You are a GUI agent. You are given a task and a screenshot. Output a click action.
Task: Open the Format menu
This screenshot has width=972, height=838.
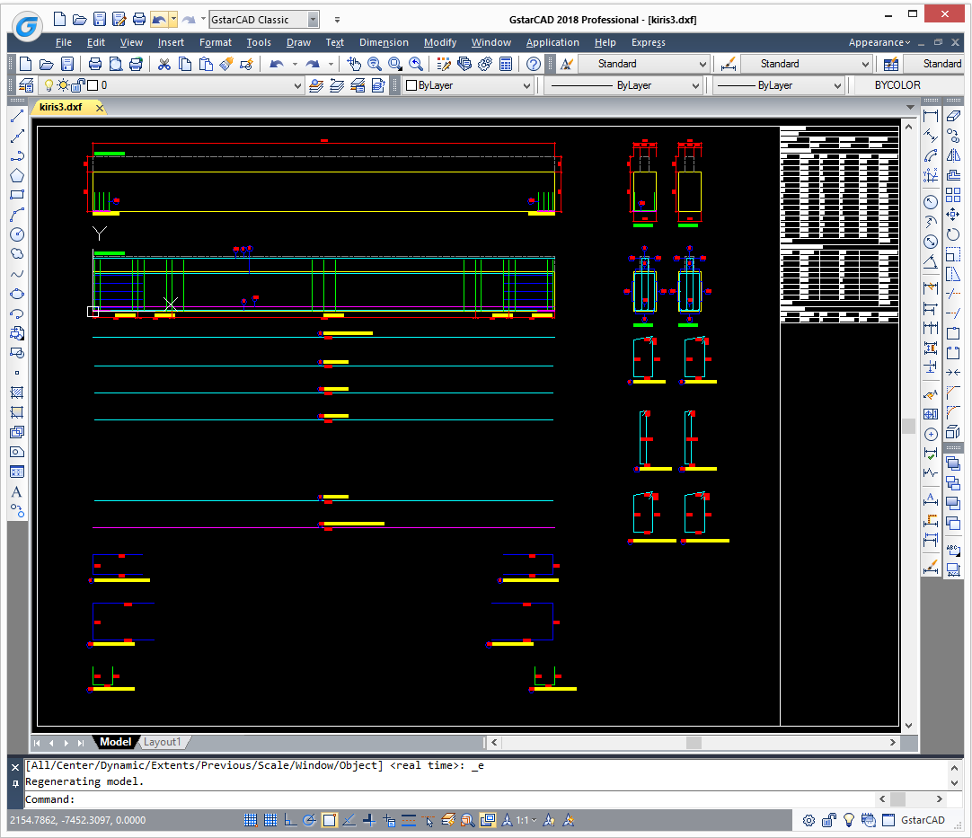pos(215,42)
